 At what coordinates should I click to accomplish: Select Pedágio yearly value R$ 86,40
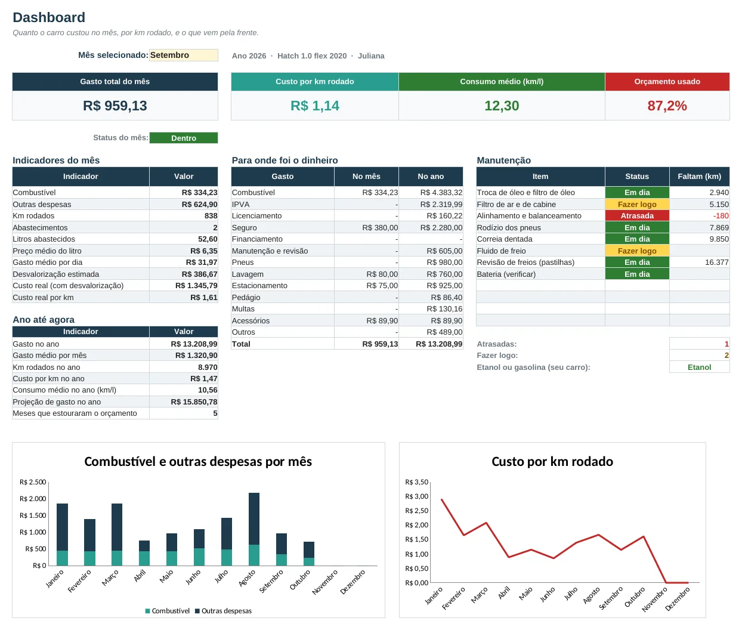431,298
